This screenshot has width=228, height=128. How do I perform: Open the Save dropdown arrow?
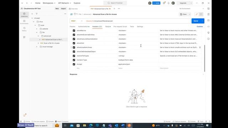(190, 14)
